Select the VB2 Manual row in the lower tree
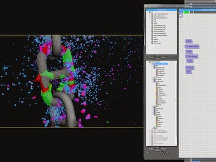Screen dimensions: 216x162 (x=159, y=109)
